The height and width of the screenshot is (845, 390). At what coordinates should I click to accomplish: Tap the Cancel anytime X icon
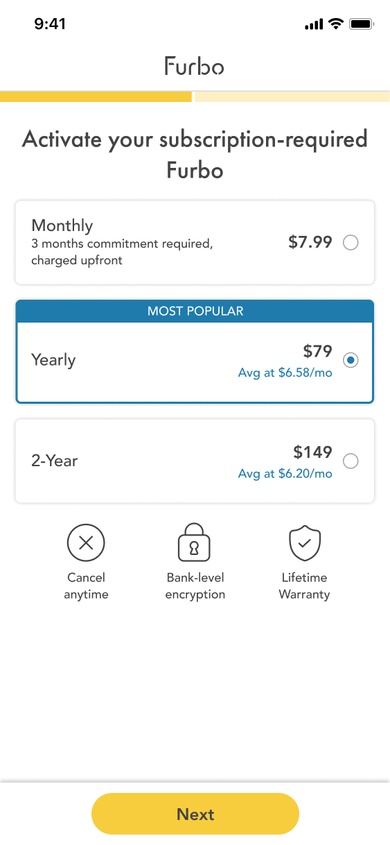[x=86, y=543]
